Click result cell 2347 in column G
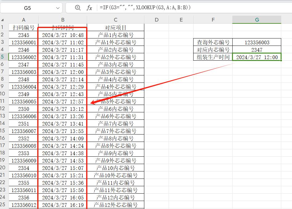The height and width of the screenshot is (209, 292). (x=257, y=50)
